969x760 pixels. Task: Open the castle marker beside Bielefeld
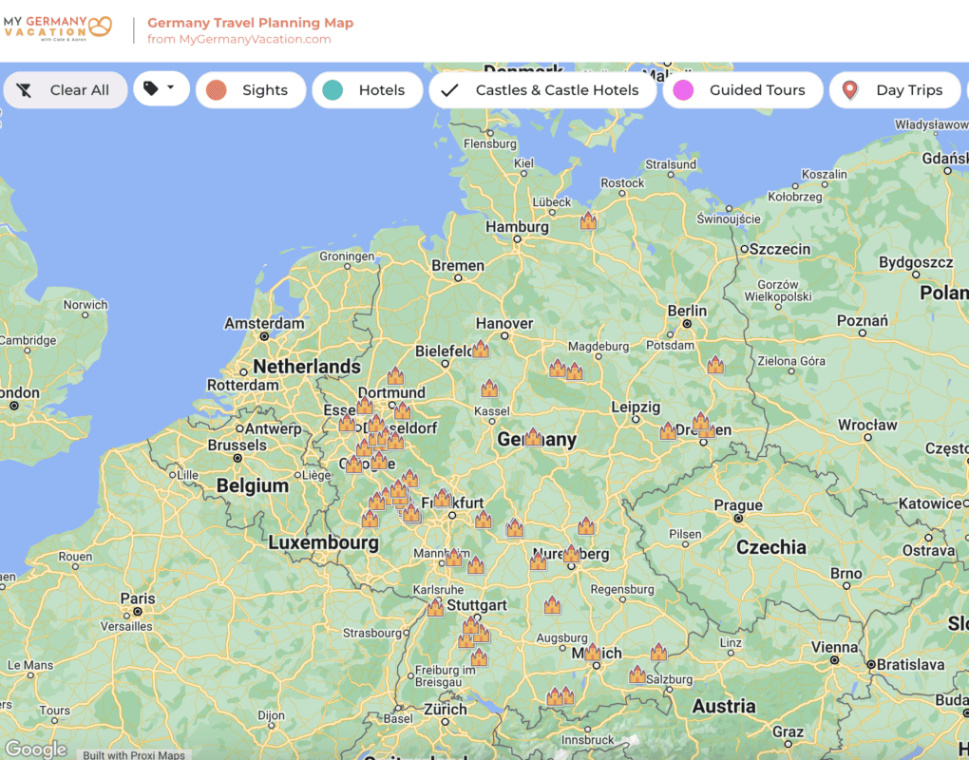click(481, 350)
